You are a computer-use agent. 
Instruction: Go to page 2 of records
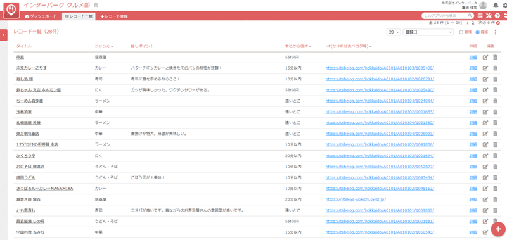[473, 23]
